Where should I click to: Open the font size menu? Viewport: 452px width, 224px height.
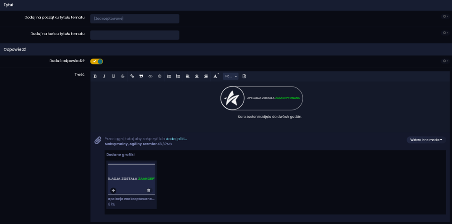[x=216, y=76]
